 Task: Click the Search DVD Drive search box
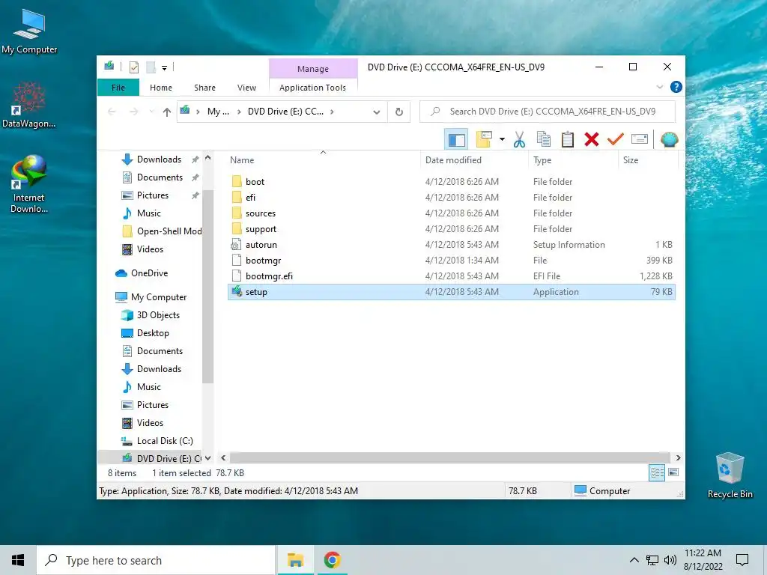coord(548,112)
